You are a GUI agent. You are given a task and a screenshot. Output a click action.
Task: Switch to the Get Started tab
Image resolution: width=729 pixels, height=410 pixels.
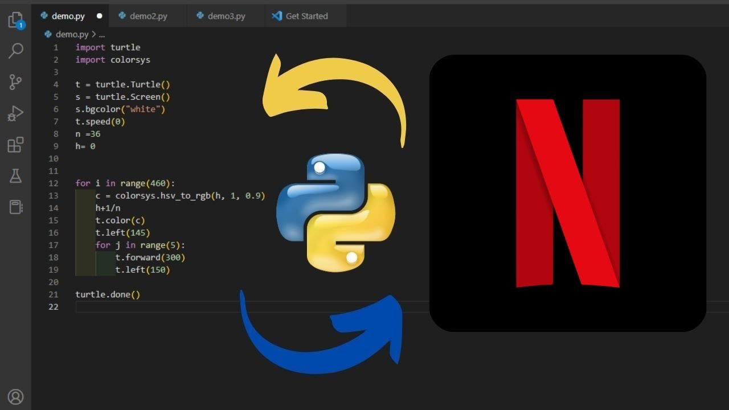pos(306,16)
